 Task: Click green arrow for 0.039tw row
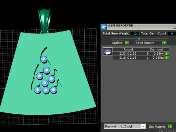[x=167, y=58]
